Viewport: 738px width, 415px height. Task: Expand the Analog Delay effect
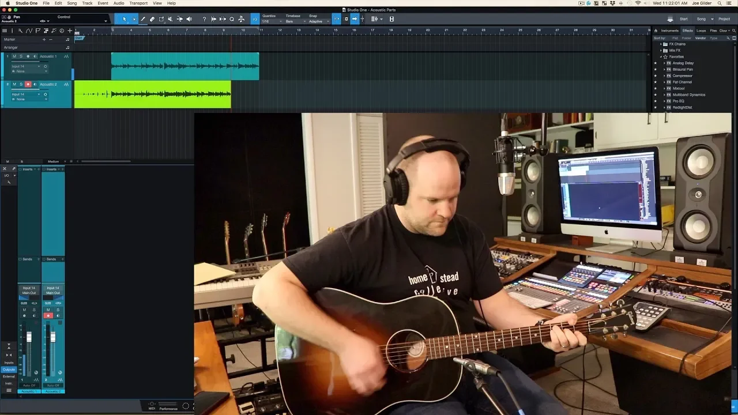click(664, 63)
